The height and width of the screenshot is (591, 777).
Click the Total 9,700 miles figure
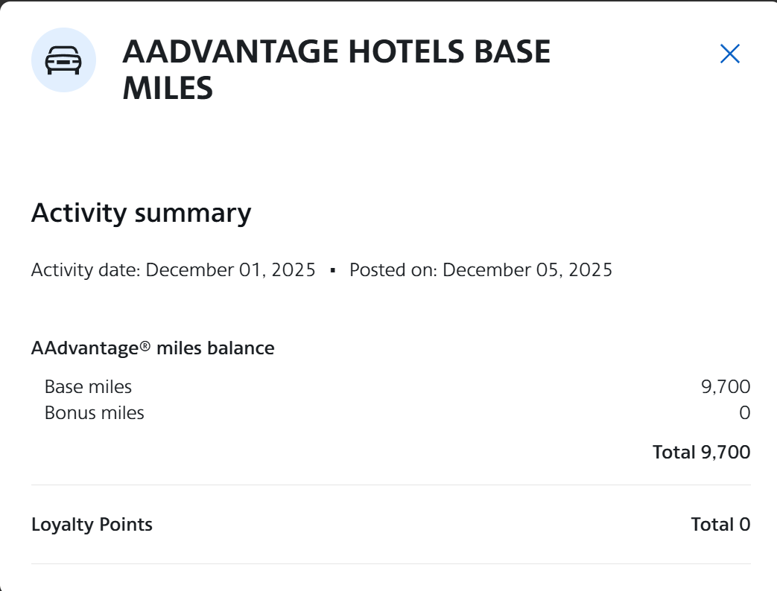click(701, 452)
